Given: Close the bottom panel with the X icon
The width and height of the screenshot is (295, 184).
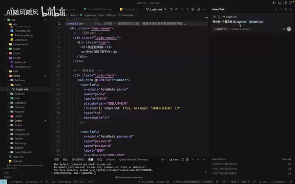Looking at the screenshot, I should coord(203,159).
